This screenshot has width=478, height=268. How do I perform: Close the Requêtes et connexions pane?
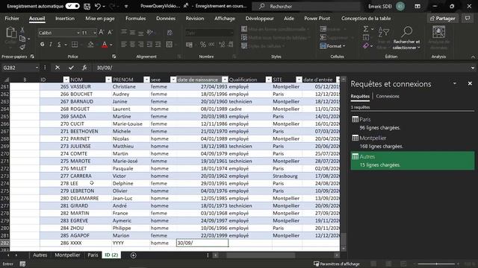(470, 83)
